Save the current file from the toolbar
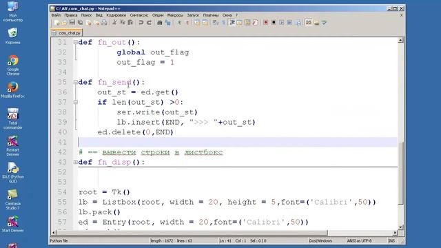The width and height of the screenshot is (441, 248). pos(72,23)
